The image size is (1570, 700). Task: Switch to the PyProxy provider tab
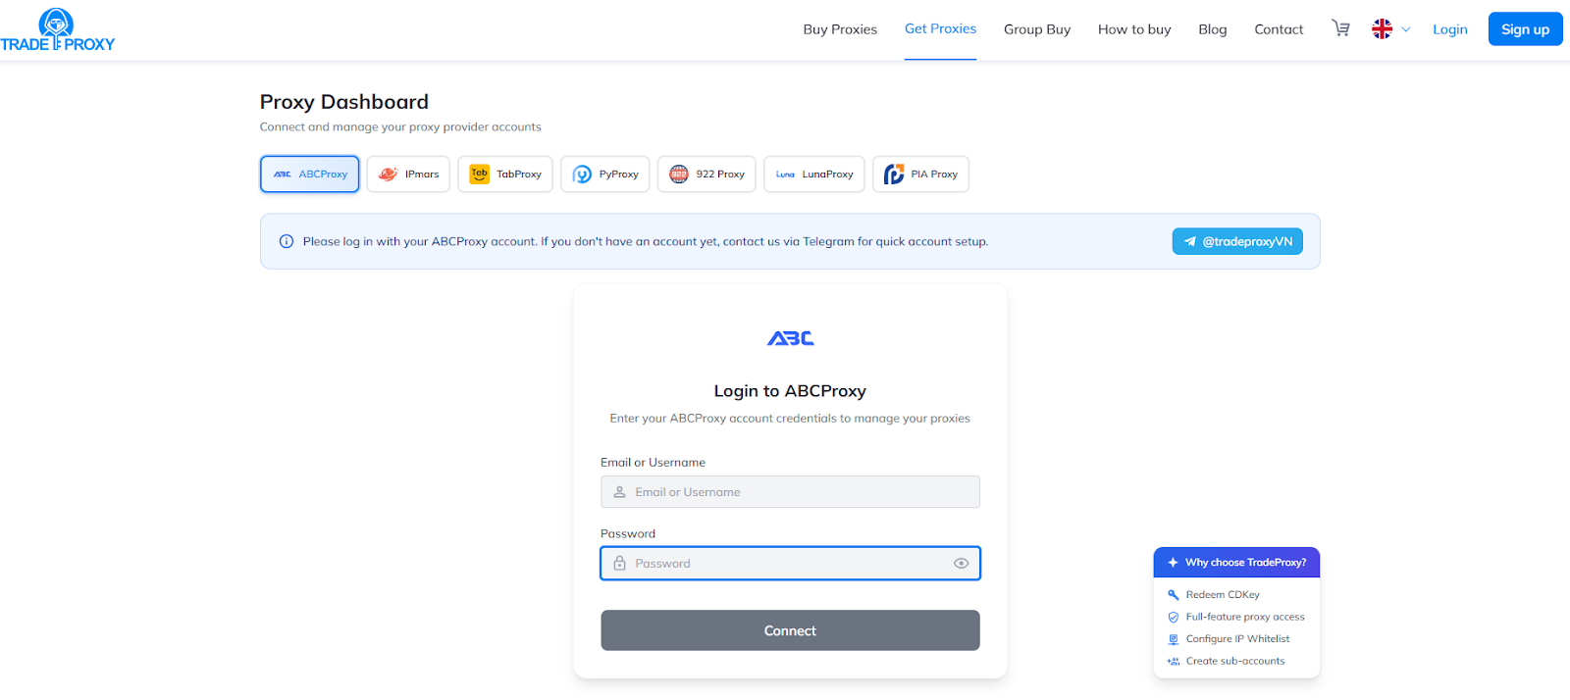(x=605, y=175)
